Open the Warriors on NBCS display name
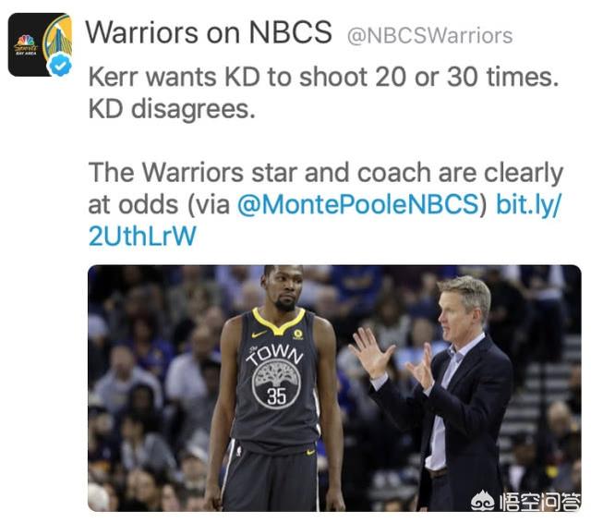This screenshot has width=591, height=523. tap(209, 33)
